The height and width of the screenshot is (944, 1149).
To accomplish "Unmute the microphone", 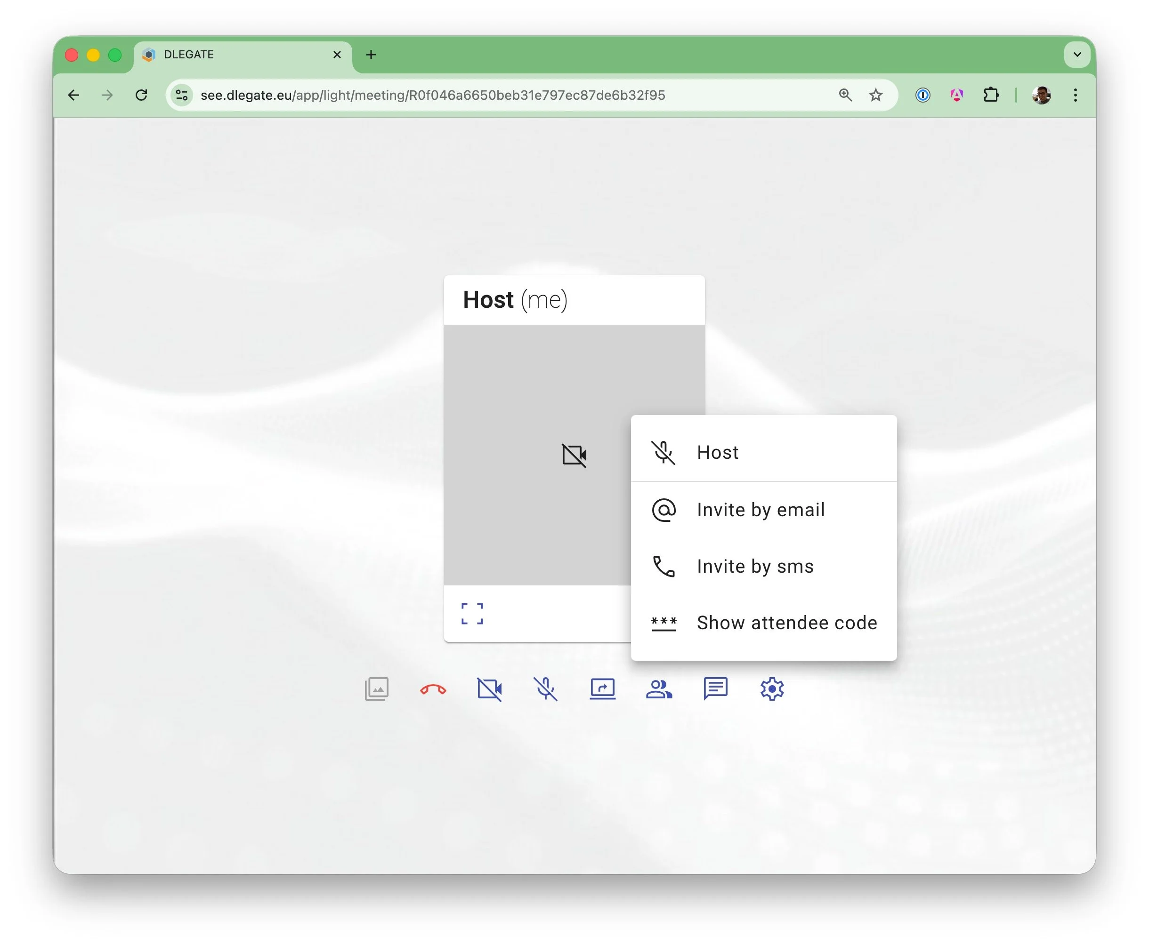I will pos(546,689).
